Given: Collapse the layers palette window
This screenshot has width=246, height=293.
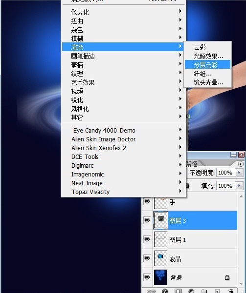Looking at the screenshot, I should click(233, 155).
